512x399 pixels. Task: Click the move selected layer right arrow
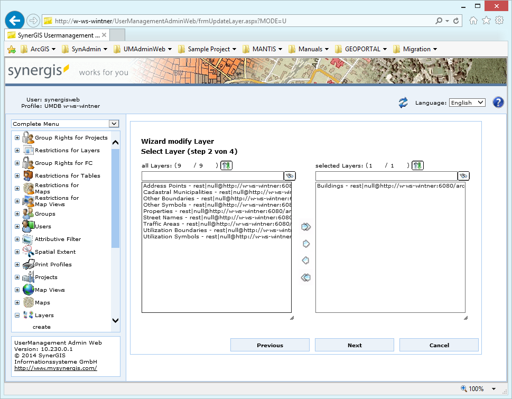pyautogui.click(x=305, y=244)
